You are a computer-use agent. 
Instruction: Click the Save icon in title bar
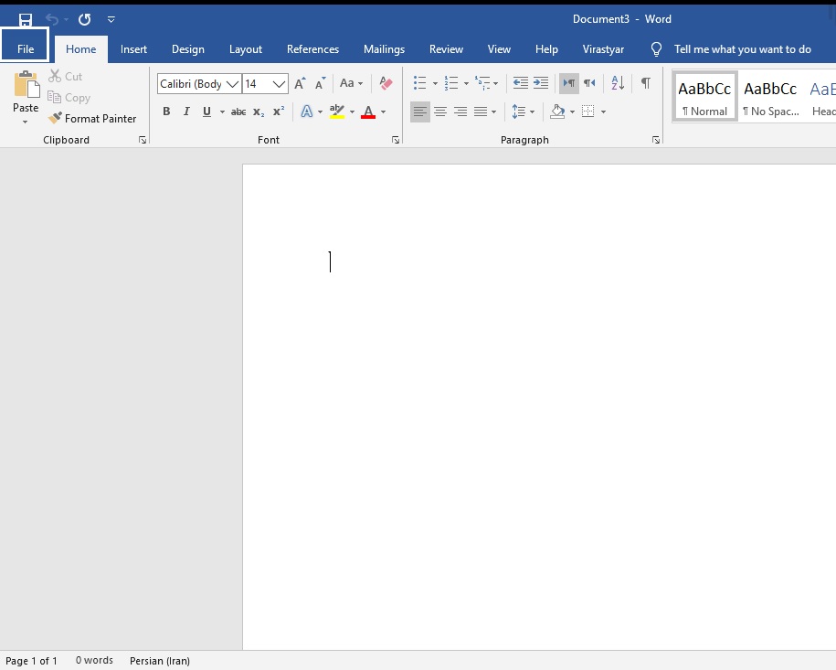click(x=25, y=20)
